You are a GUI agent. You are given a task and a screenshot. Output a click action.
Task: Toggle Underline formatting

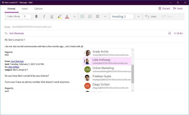pyautogui.click(x=52, y=16)
